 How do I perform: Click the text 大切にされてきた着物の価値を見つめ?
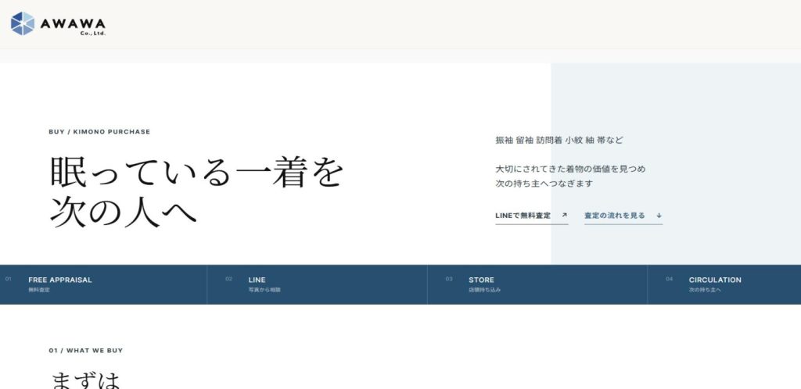point(570,169)
